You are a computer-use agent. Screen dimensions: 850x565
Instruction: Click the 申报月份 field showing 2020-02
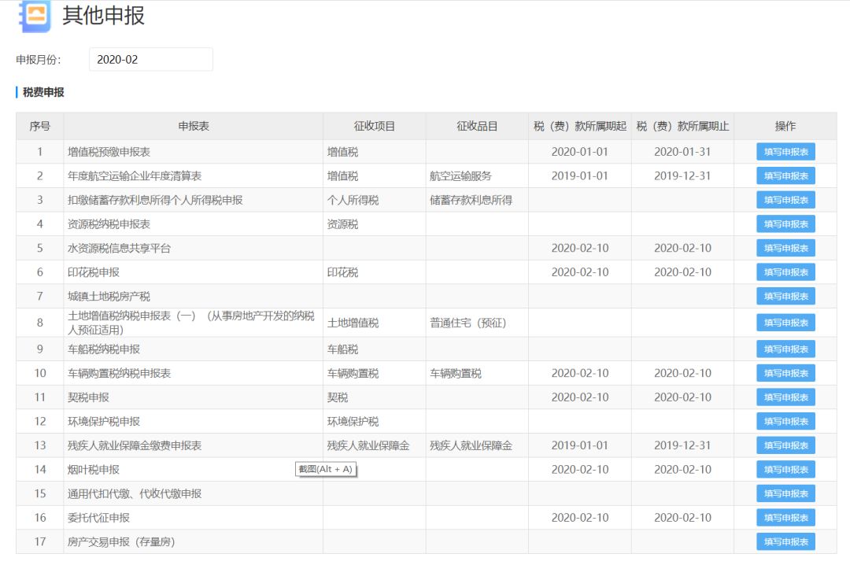click(x=150, y=60)
